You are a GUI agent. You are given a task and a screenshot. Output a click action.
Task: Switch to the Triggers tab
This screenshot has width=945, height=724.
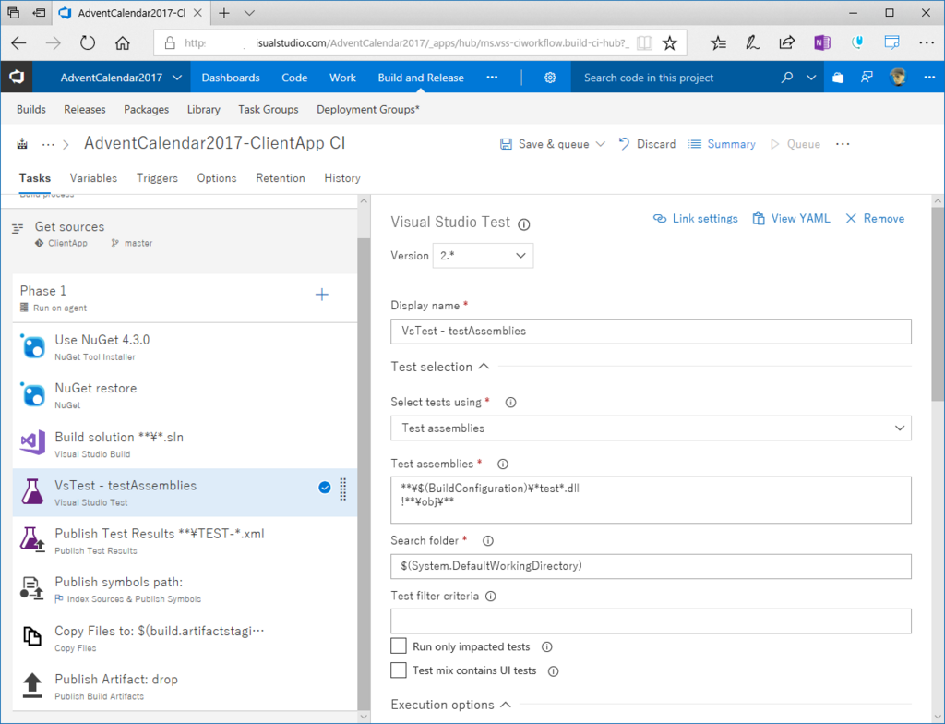pyautogui.click(x=157, y=178)
